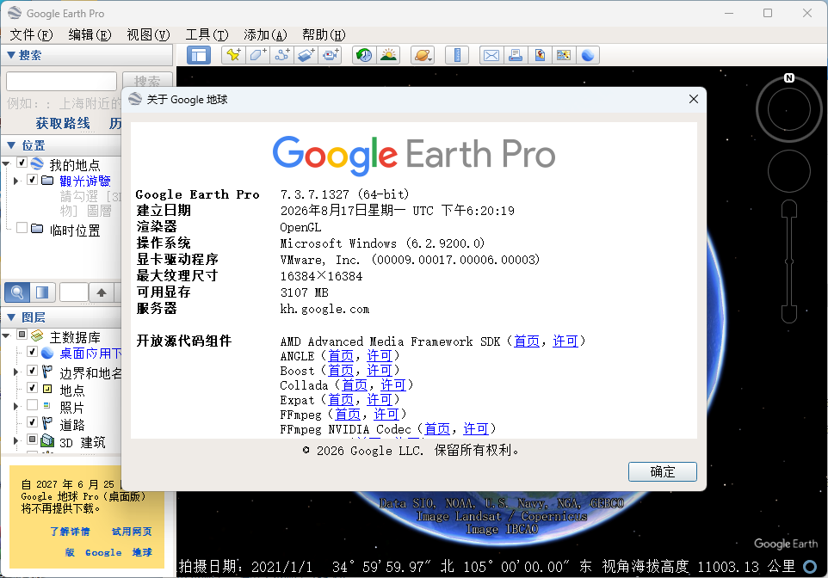Click the search magnifier in Places panel
The width and height of the screenshot is (828, 578).
[x=17, y=292]
